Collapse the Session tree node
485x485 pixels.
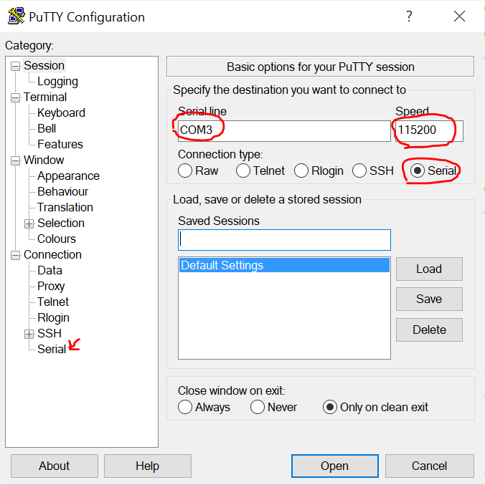(15, 66)
